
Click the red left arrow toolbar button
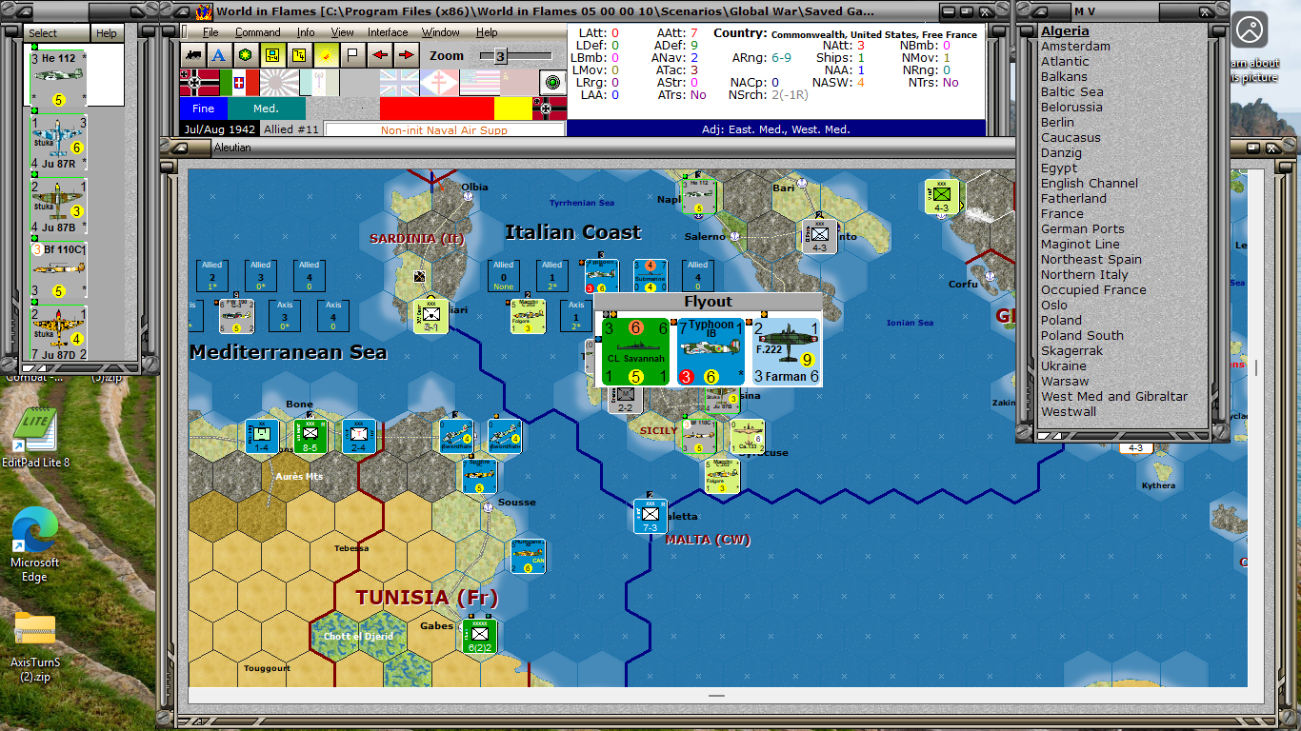tap(380, 55)
